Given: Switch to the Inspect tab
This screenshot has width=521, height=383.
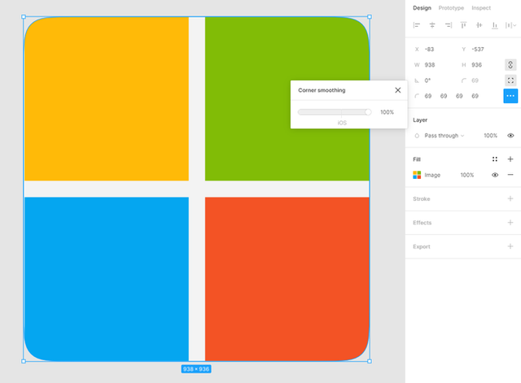Looking at the screenshot, I should pyautogui.click(x=481, y=8).
